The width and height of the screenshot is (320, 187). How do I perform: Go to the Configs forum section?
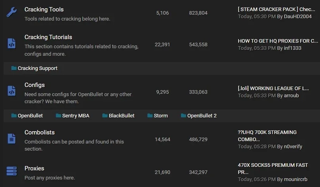tap(35, 85)
